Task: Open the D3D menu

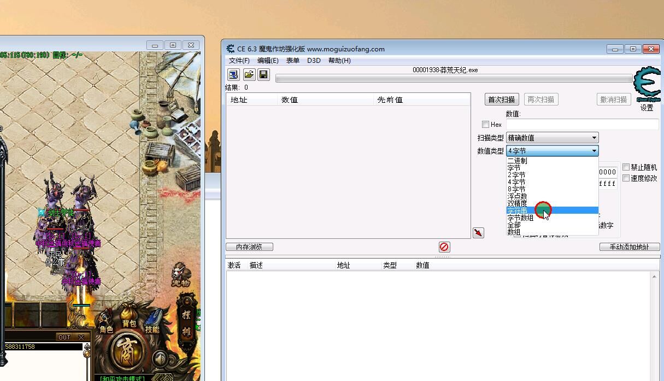Action: click(x=314, y=61)
